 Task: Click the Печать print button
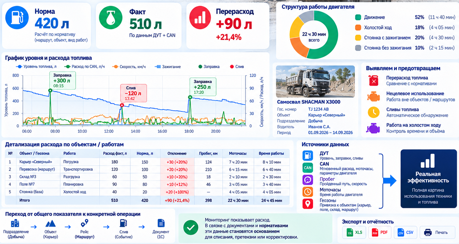pos(437,232)
